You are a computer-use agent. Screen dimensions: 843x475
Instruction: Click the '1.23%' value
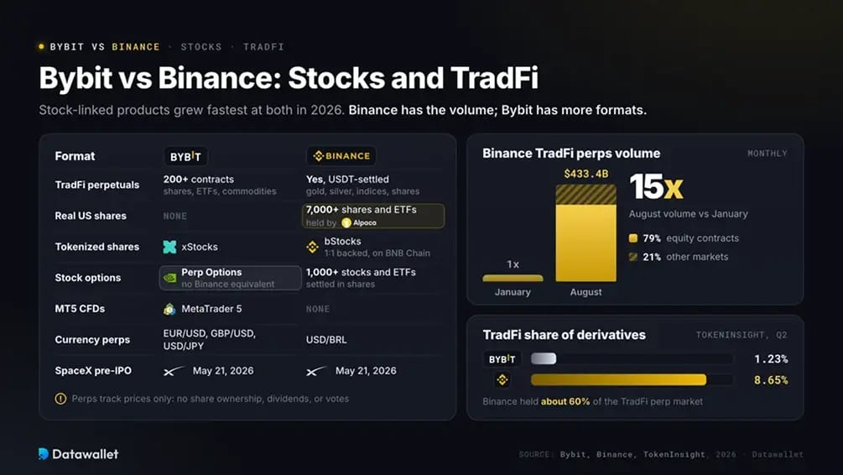click(771, 359)
